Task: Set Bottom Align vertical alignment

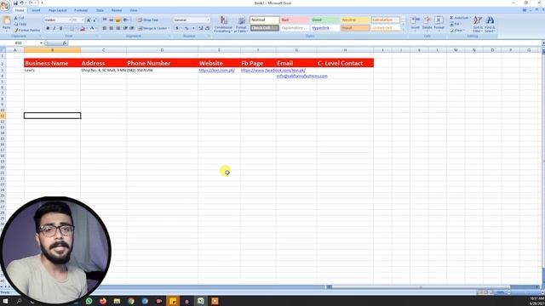Action: (x=118, y=20)
